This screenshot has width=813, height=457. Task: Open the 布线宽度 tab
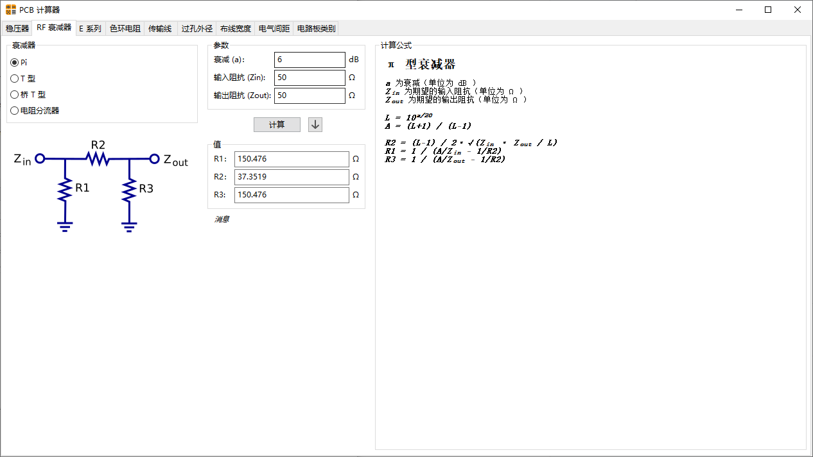tap(235, 28)
